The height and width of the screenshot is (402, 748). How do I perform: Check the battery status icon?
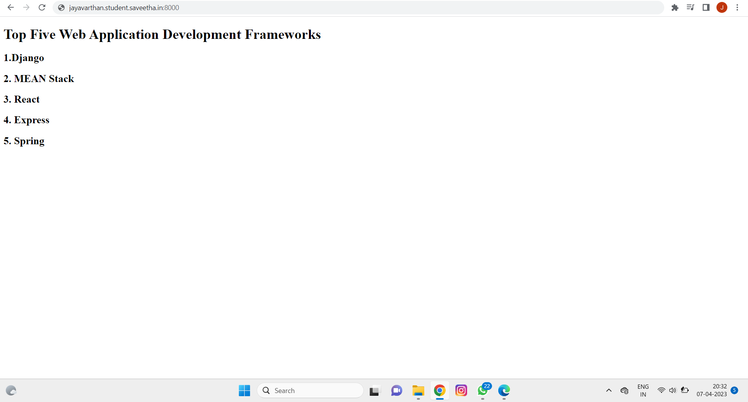pyautogui.click(x=685, y=390)
